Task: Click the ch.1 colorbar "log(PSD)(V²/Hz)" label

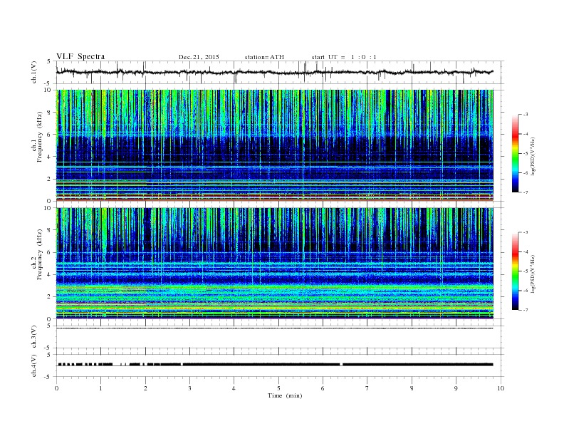Action: pos(533,156)
